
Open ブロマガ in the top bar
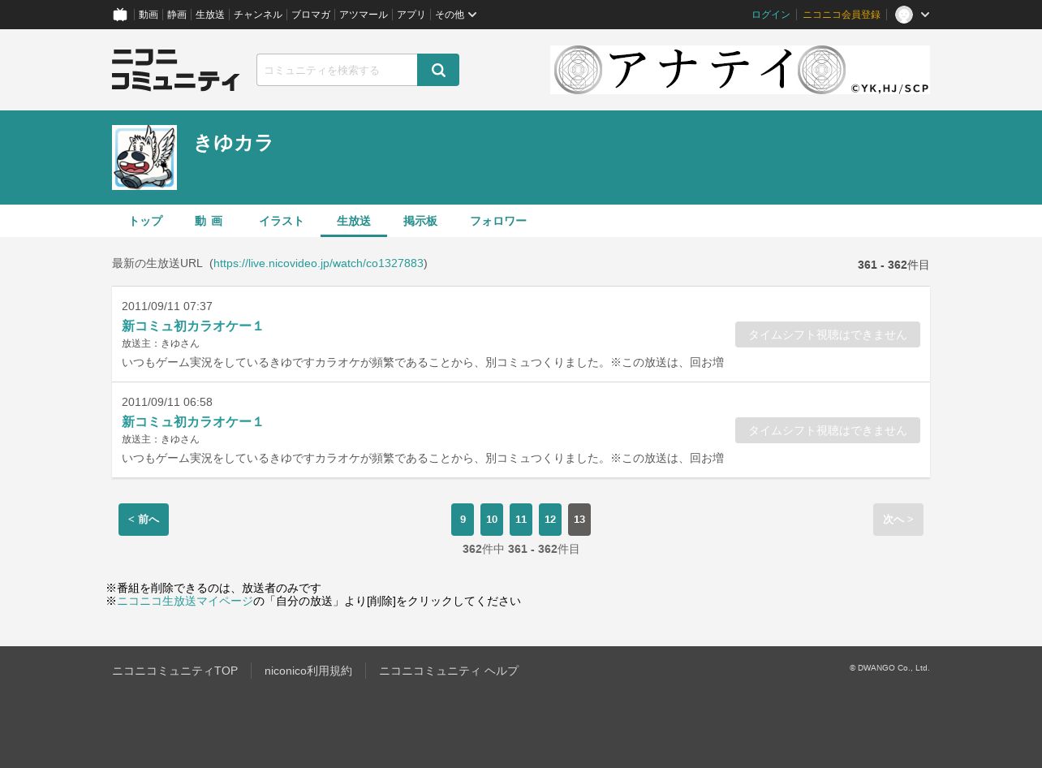pos(311,15)
